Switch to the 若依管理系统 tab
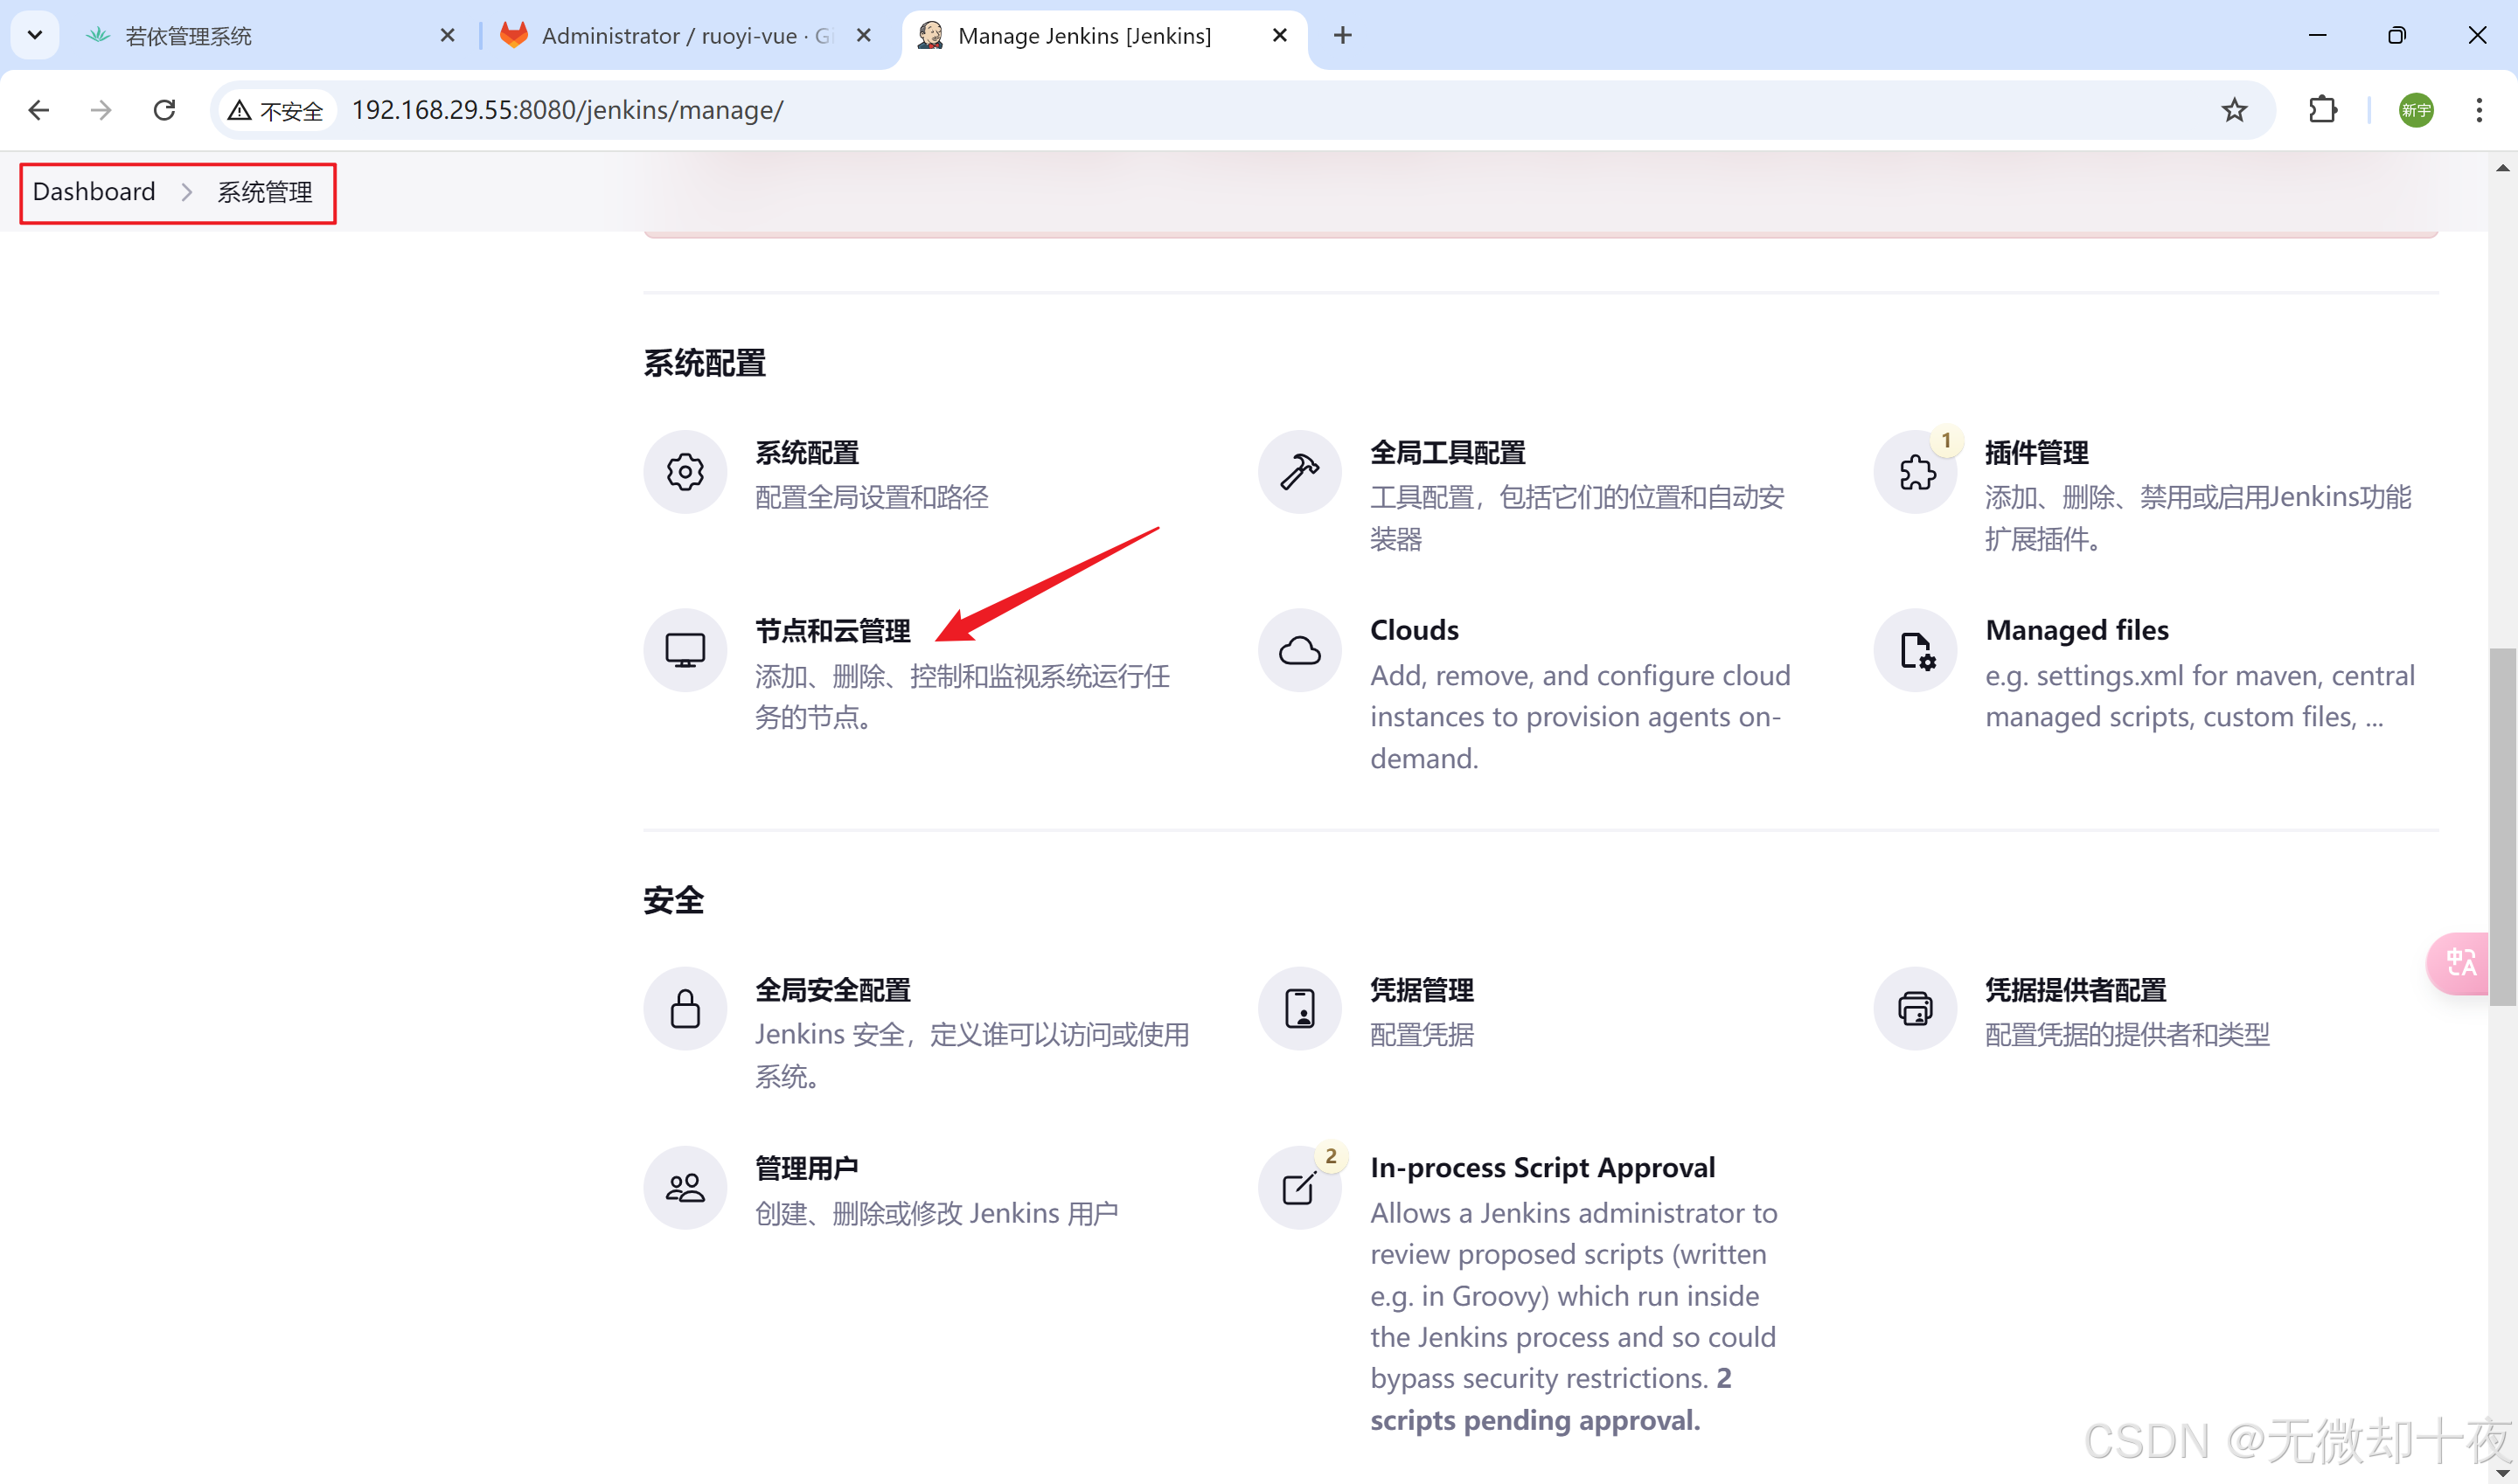Image resolution: width=2518 pixels, height=1484 pixels. (x=188, y=36)
